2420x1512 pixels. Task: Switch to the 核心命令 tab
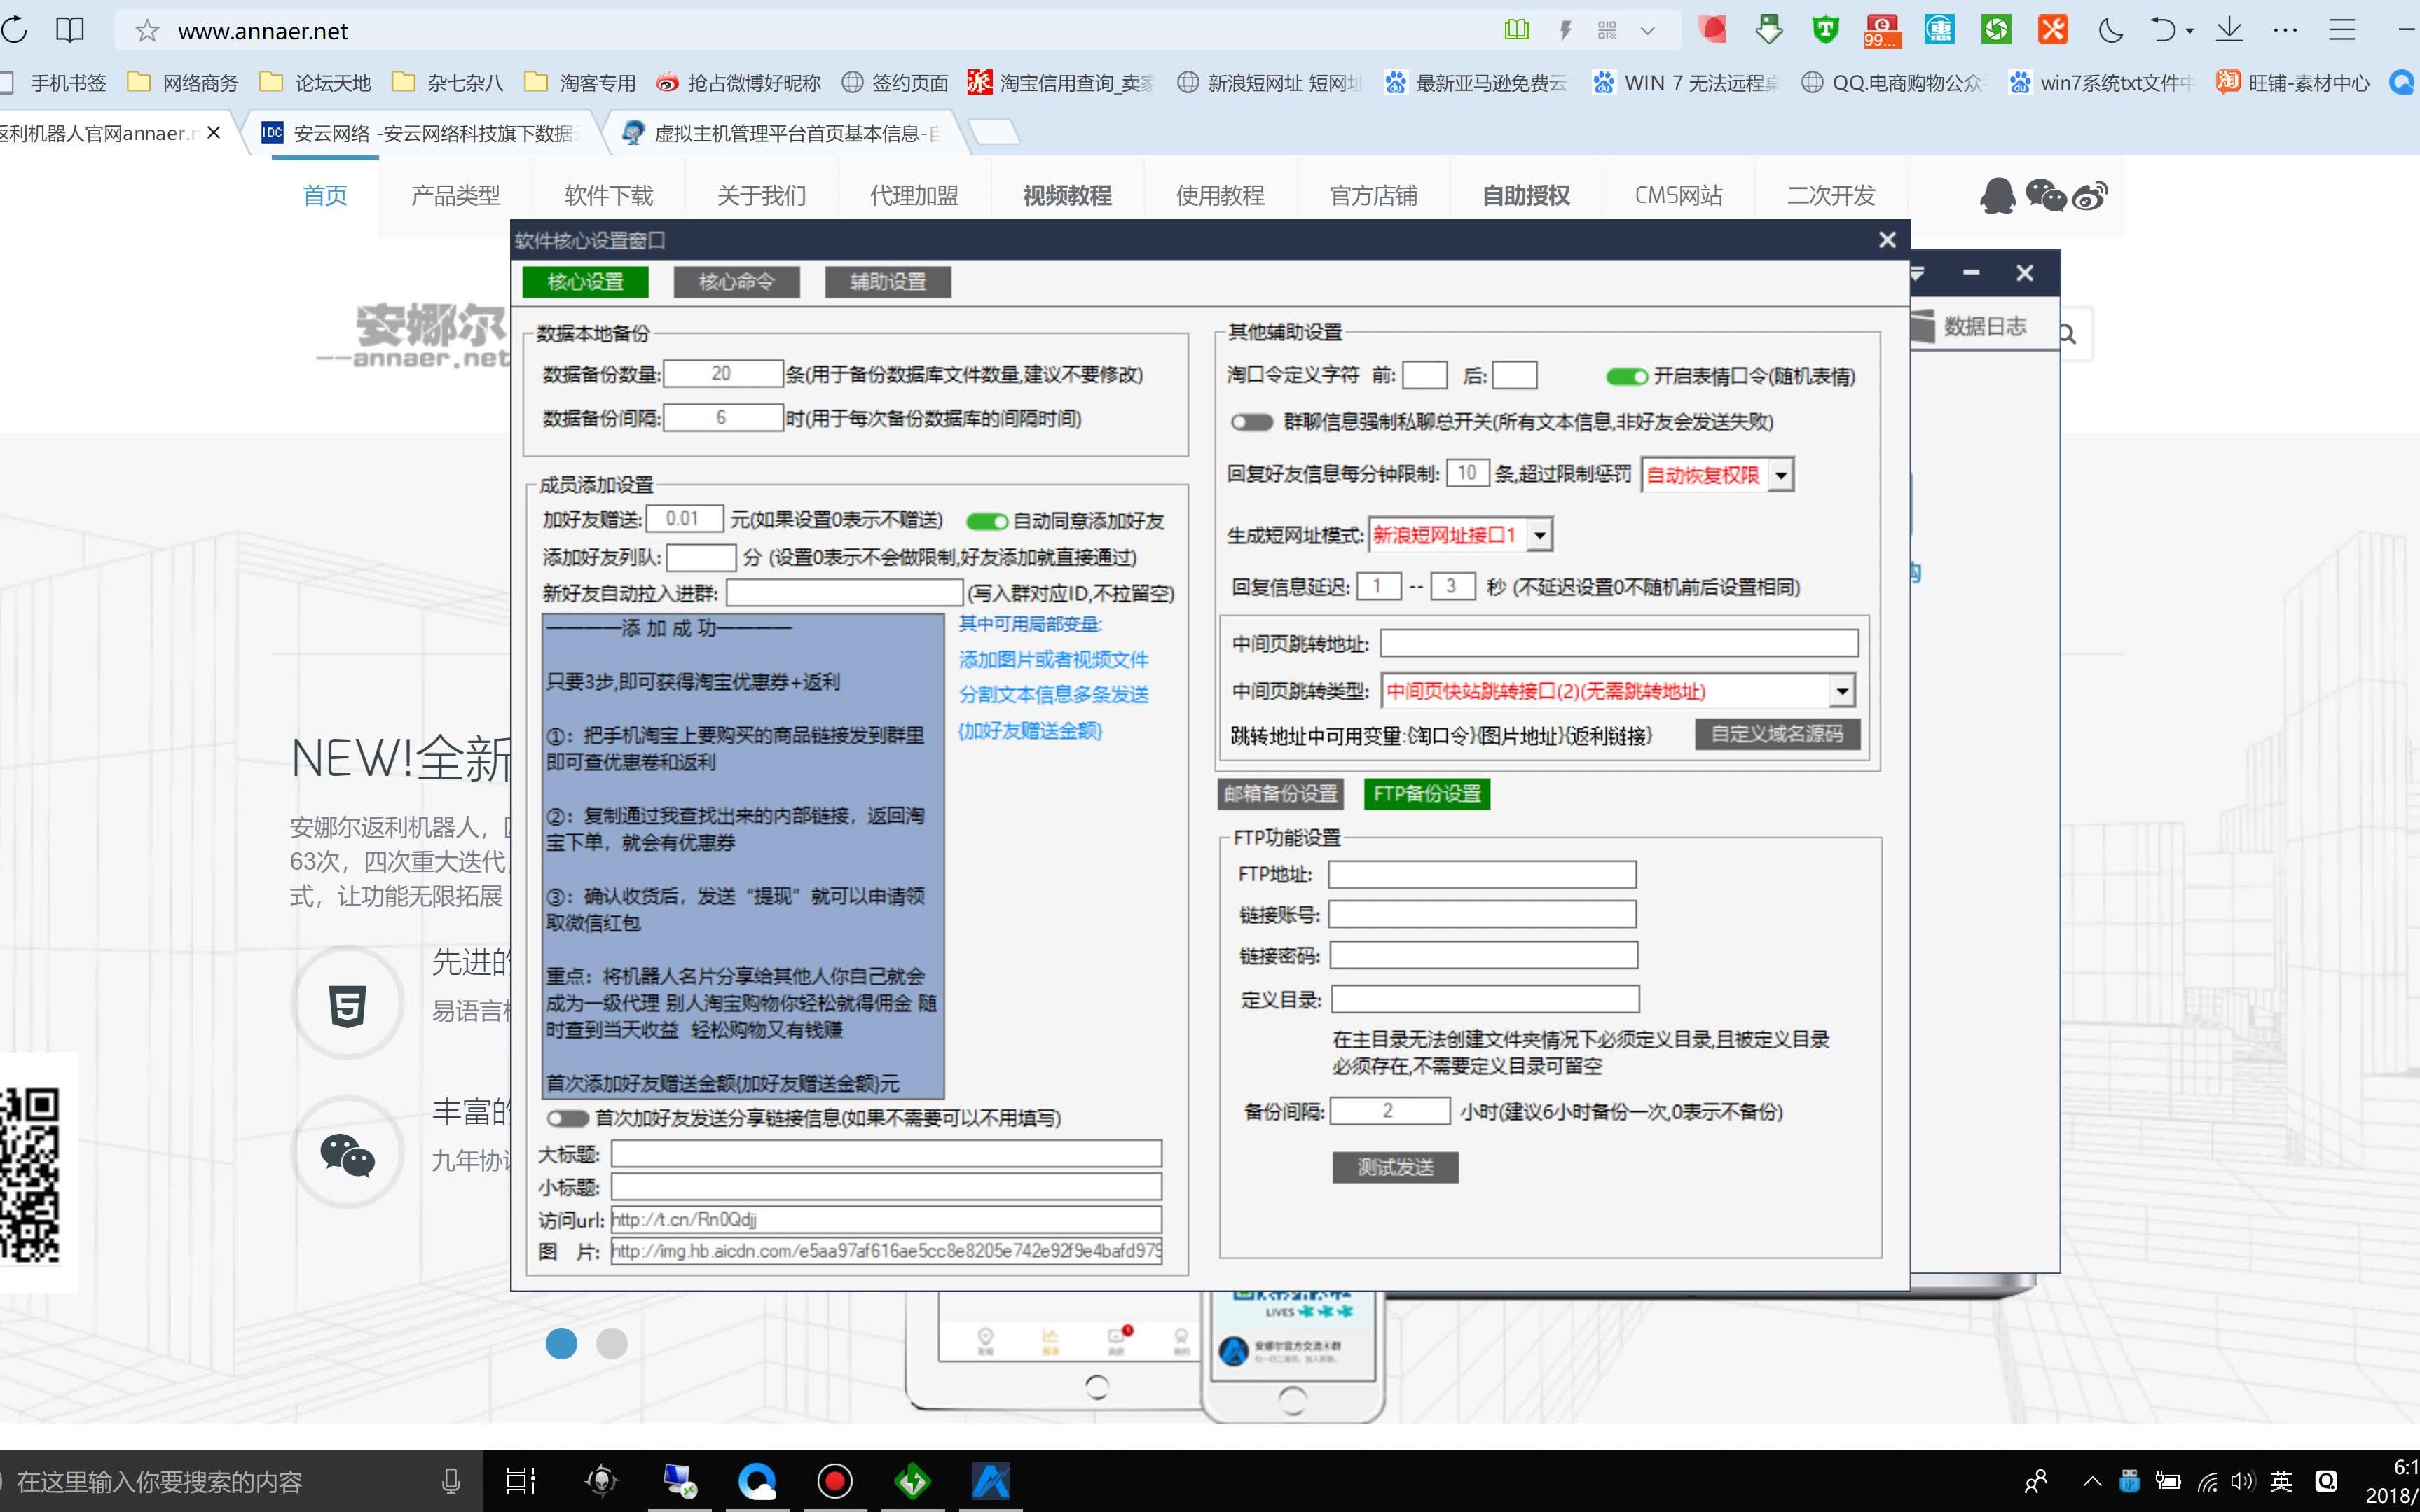736,282
